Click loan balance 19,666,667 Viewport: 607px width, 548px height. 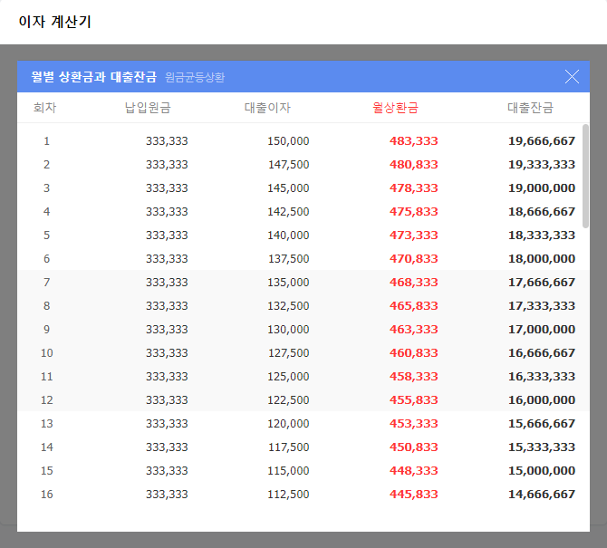click(542, 141)
